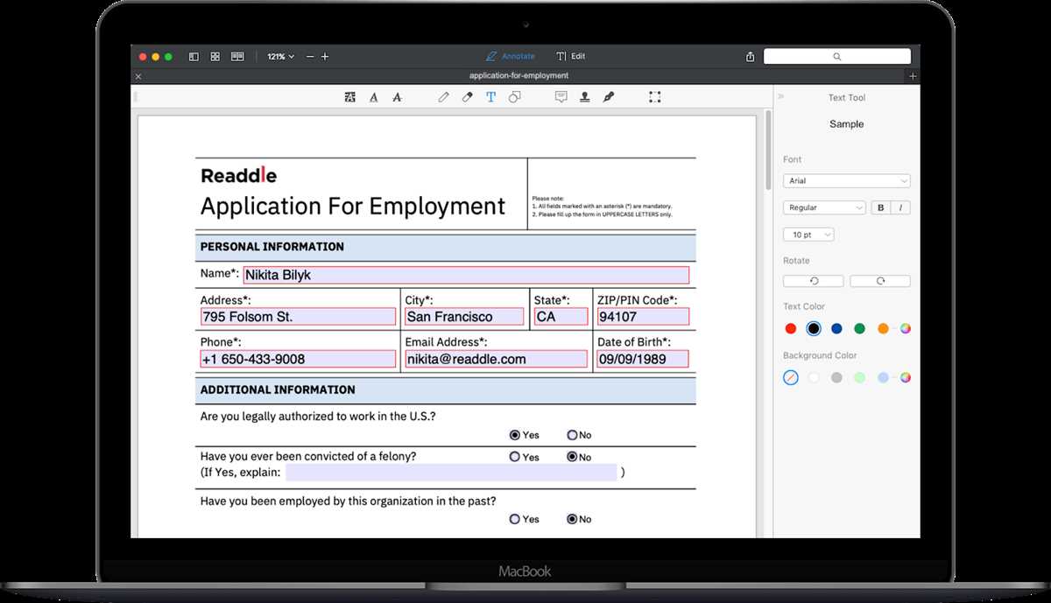Select the strikethrough text tool
1051x603 pixels.
(397, 97)
